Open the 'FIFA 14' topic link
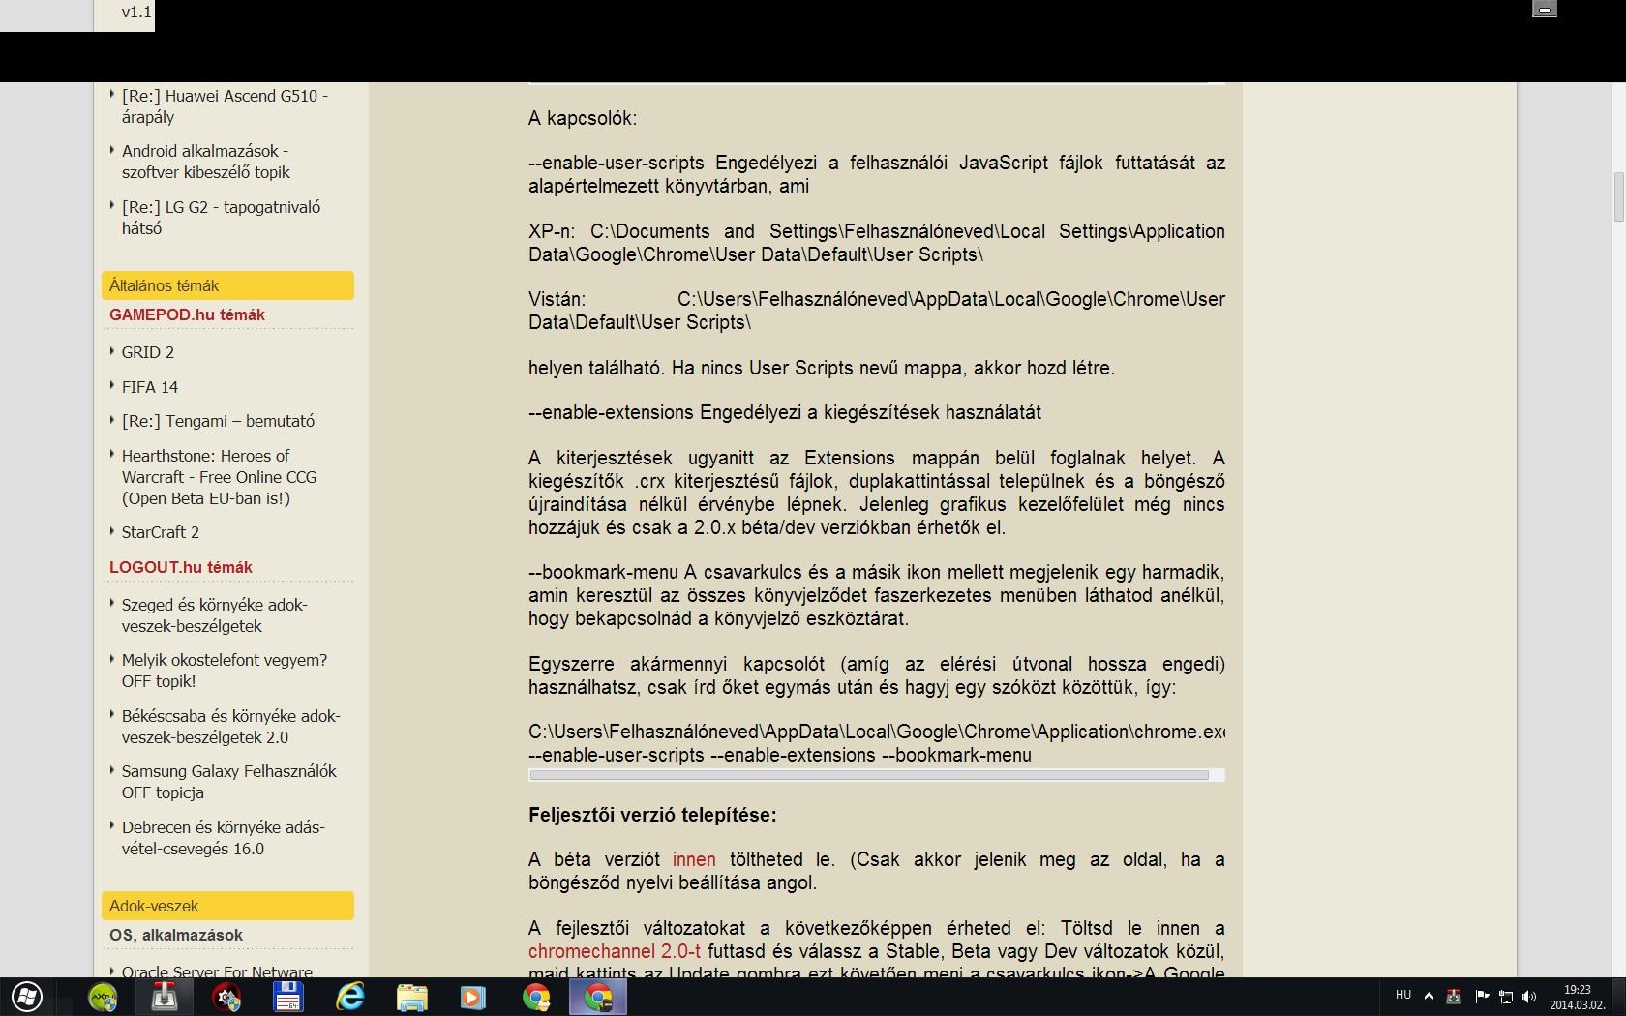This screenshot has height=1016, width=1626. click(x=150, y=387)
